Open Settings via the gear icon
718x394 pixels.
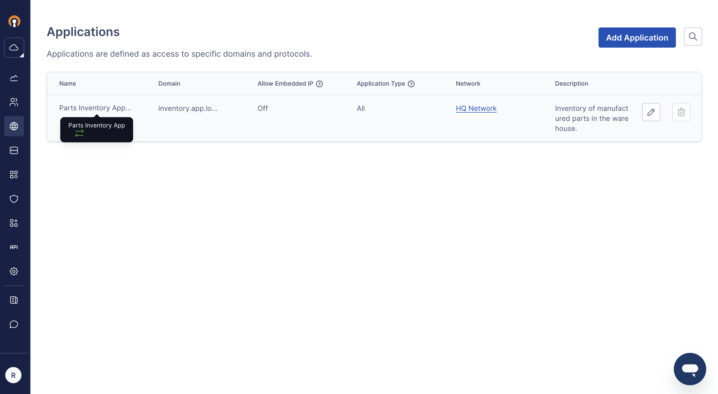tap(14, 271)
